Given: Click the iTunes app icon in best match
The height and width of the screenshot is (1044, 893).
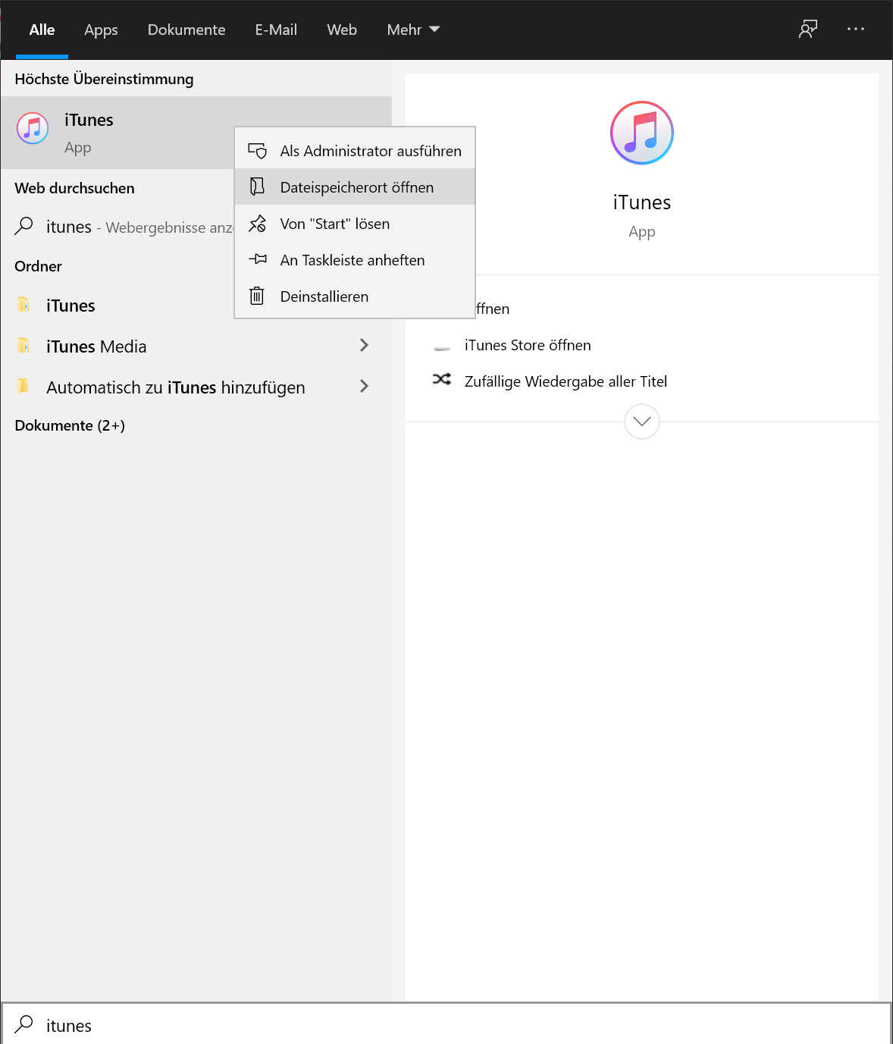Looking at the screenshot, I should point(33,128).
